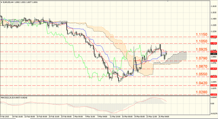Click the chart shift marker on top border
This screenshot has width=218, height=119.
click(x=168, y=1)
